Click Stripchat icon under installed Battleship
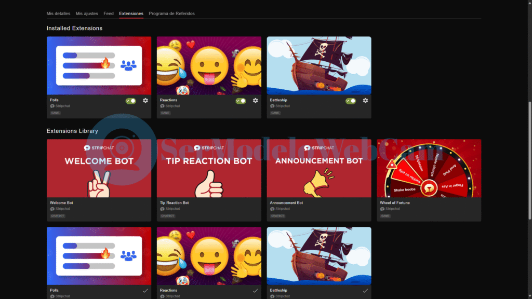Image resolution: width=532 pixels, height=299 pixels. (272, 106)
